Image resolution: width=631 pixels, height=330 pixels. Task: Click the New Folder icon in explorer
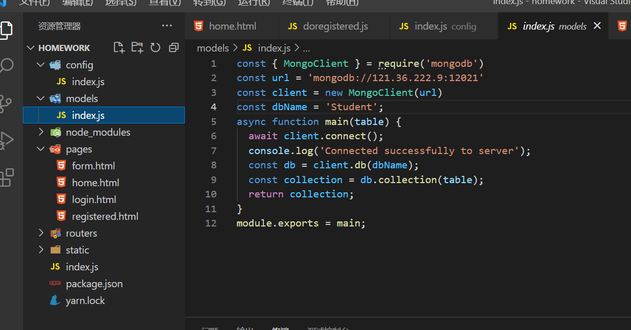137,47
